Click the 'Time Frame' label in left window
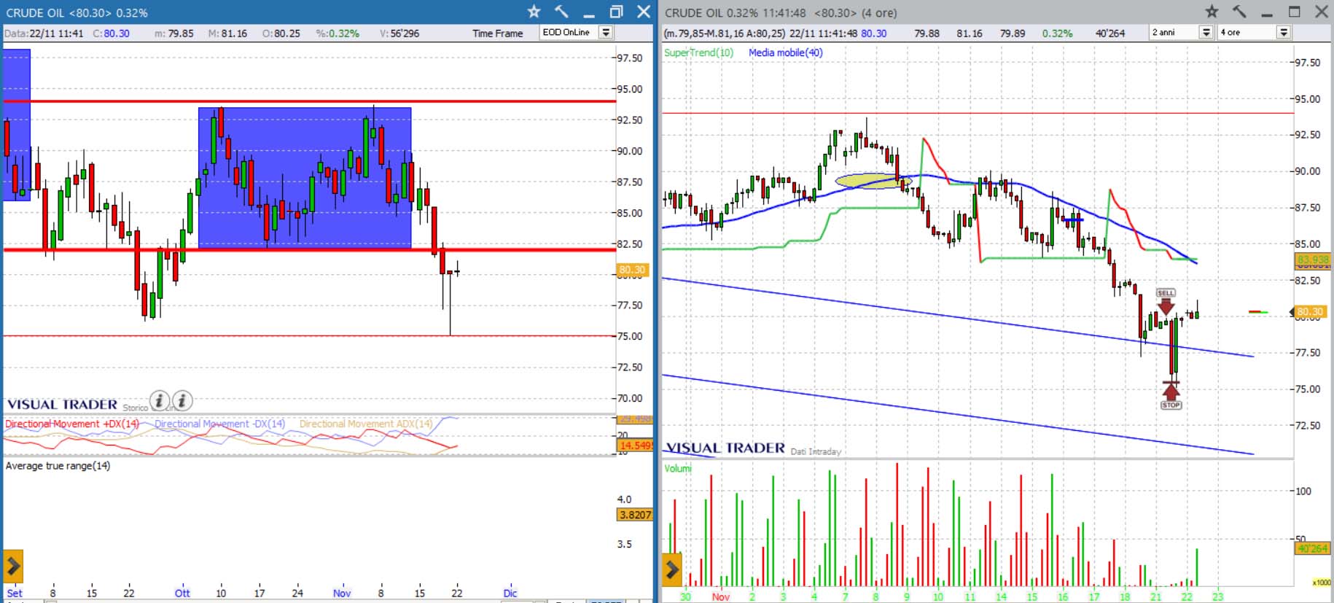Image resolution: width=1334 pixels, height=603 pixels. [x=497, y=34]
